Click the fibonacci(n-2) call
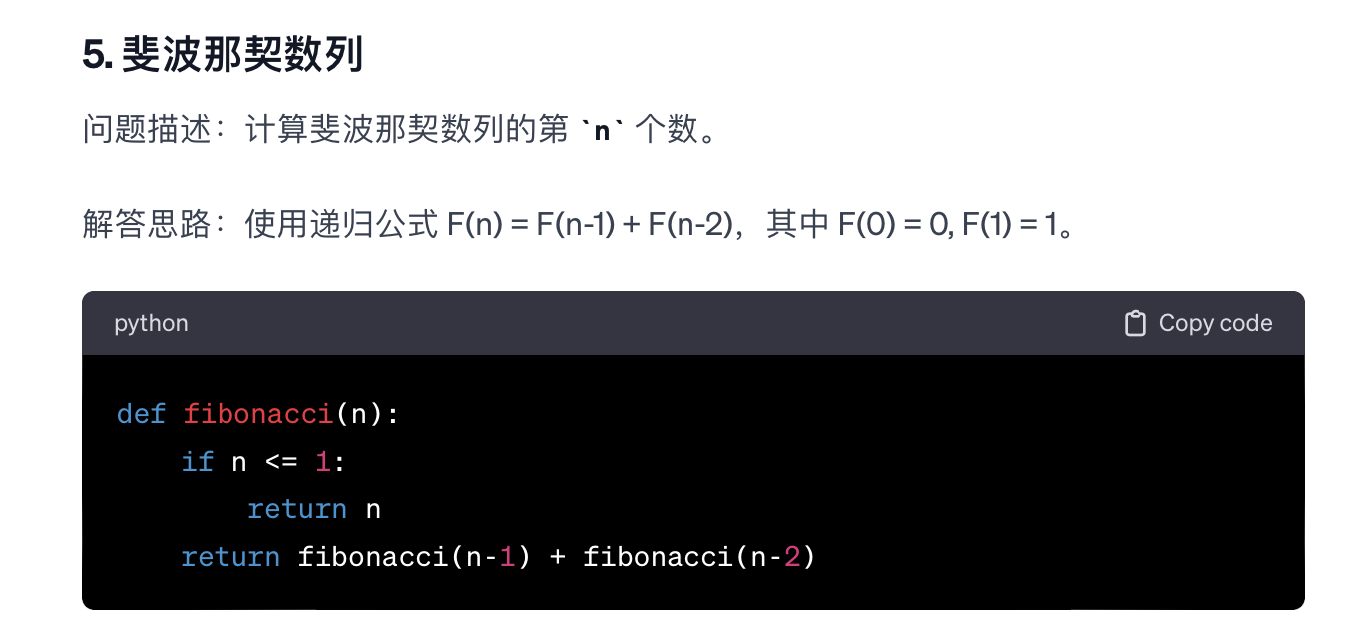 coord(699,556)
